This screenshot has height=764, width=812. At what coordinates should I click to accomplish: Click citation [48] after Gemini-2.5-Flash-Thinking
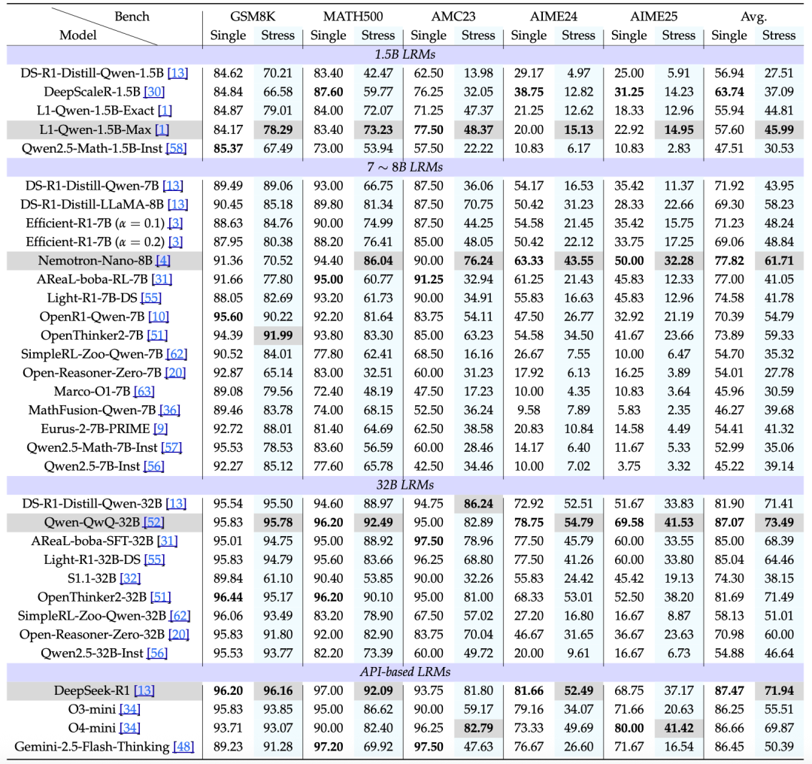(x=183, y=747)
